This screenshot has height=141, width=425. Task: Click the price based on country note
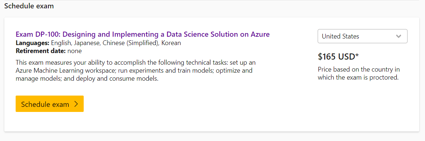(x=359, y=74)
